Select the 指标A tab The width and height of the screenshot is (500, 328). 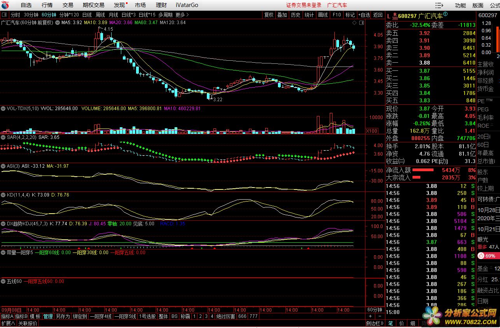tap(7, 316)
